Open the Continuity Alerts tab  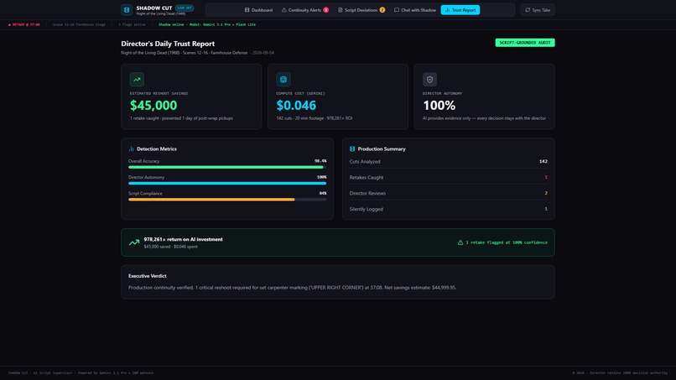point(305,10)
